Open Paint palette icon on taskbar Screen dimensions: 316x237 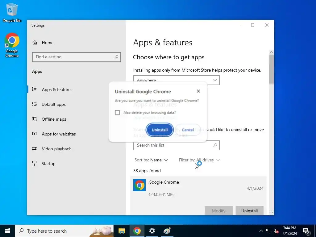(167, 231)
